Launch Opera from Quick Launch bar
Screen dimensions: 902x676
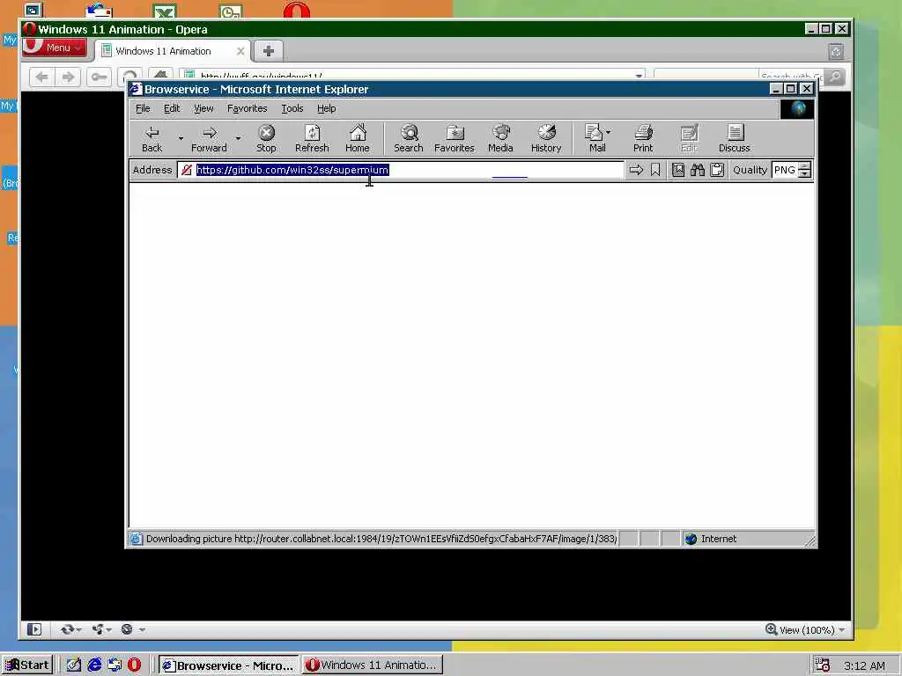point(134,665)
